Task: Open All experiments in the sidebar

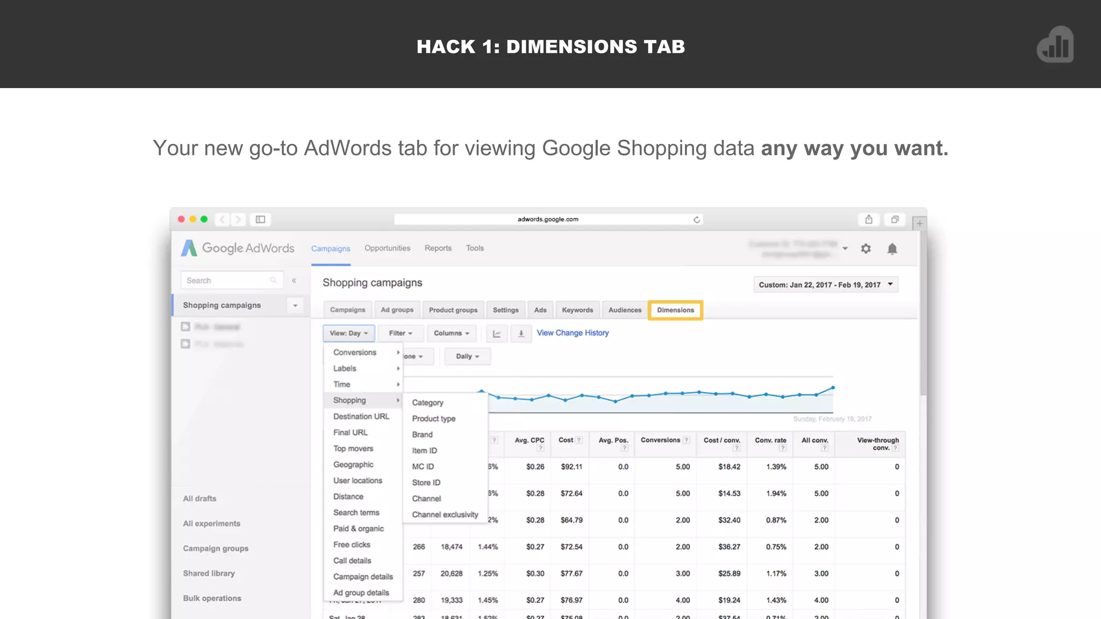Action: coord(211,523)
